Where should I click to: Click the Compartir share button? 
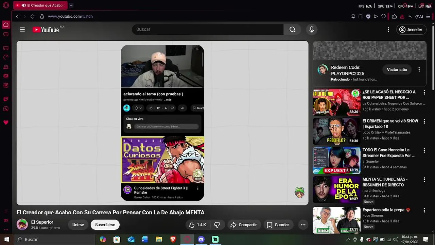(x=244, y=225)
